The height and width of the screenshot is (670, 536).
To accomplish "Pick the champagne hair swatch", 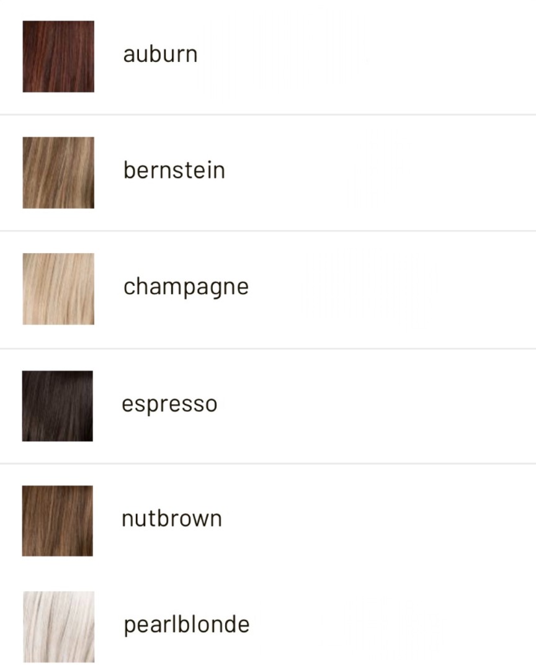I will pyautogui.click(x=58, y=289).
